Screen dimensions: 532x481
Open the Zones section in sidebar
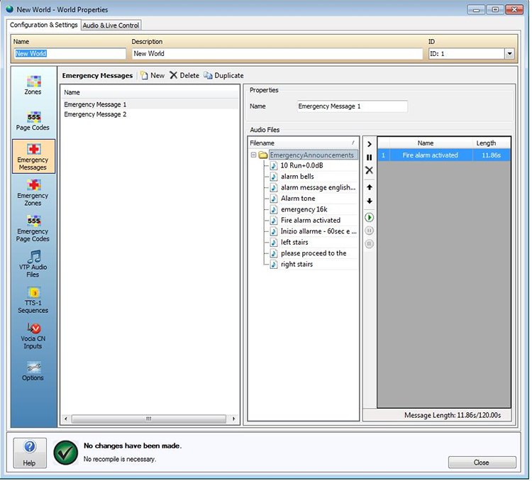(33, 85)
